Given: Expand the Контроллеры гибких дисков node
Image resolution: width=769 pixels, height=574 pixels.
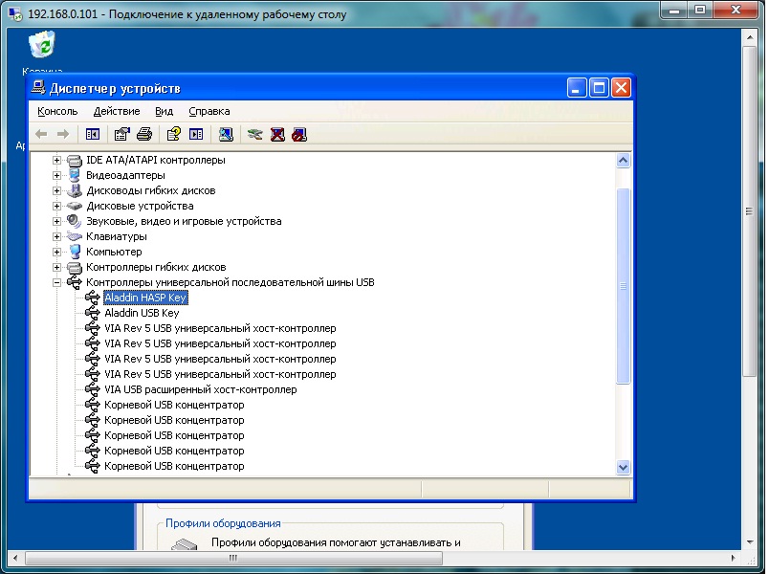Looking at the screenshot, I should click(x=56, y=267).
